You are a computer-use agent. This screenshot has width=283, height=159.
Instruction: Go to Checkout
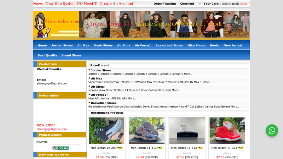[x=187, y=4]
